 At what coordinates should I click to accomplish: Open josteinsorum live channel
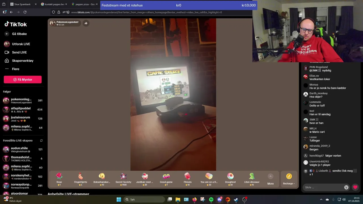point(23,119)
